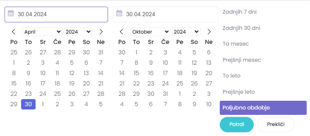This screenshot has height=136, width=310.
Task: Select the Poljubno obdobje option
Action: point(263,108)
